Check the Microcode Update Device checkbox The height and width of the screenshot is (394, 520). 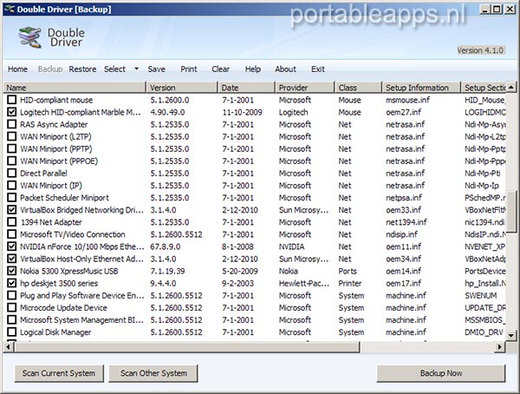(x=11, y=307)
